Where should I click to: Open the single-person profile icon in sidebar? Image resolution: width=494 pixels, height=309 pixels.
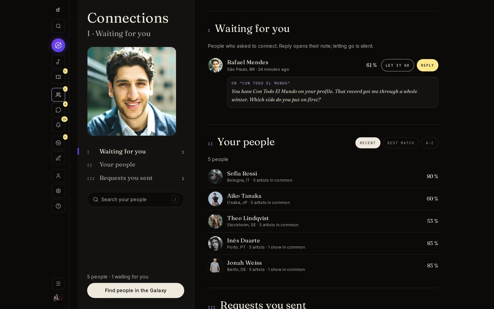click(58, 176)
